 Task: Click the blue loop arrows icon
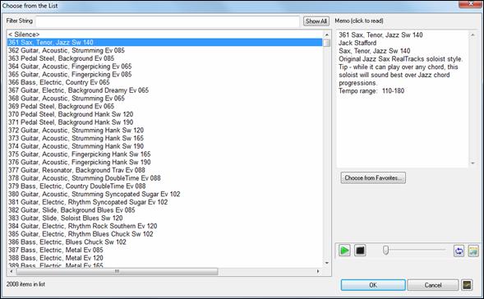point(459,251)
